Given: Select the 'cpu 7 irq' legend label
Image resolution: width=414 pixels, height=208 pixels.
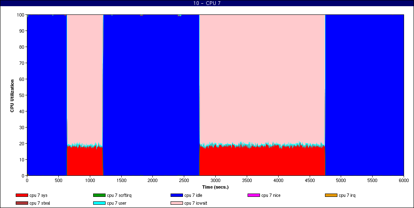Looking at the screenshot, I should pyautogui.click(x=347, y=196).
